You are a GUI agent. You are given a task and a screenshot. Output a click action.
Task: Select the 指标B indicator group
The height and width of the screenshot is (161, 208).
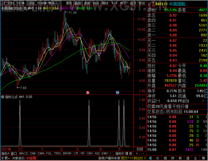pos(120,153)
